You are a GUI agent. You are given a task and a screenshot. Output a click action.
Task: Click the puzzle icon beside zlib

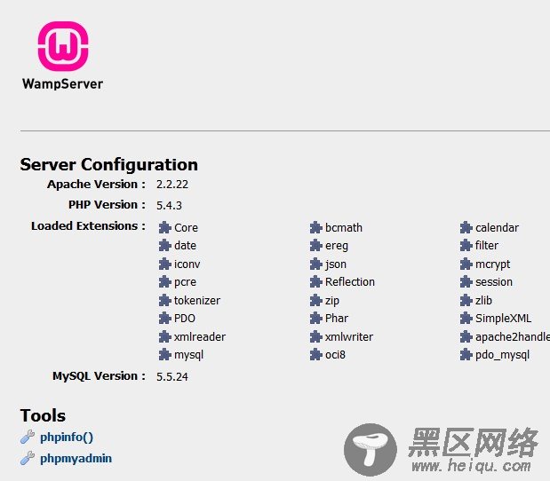(466, 300)
